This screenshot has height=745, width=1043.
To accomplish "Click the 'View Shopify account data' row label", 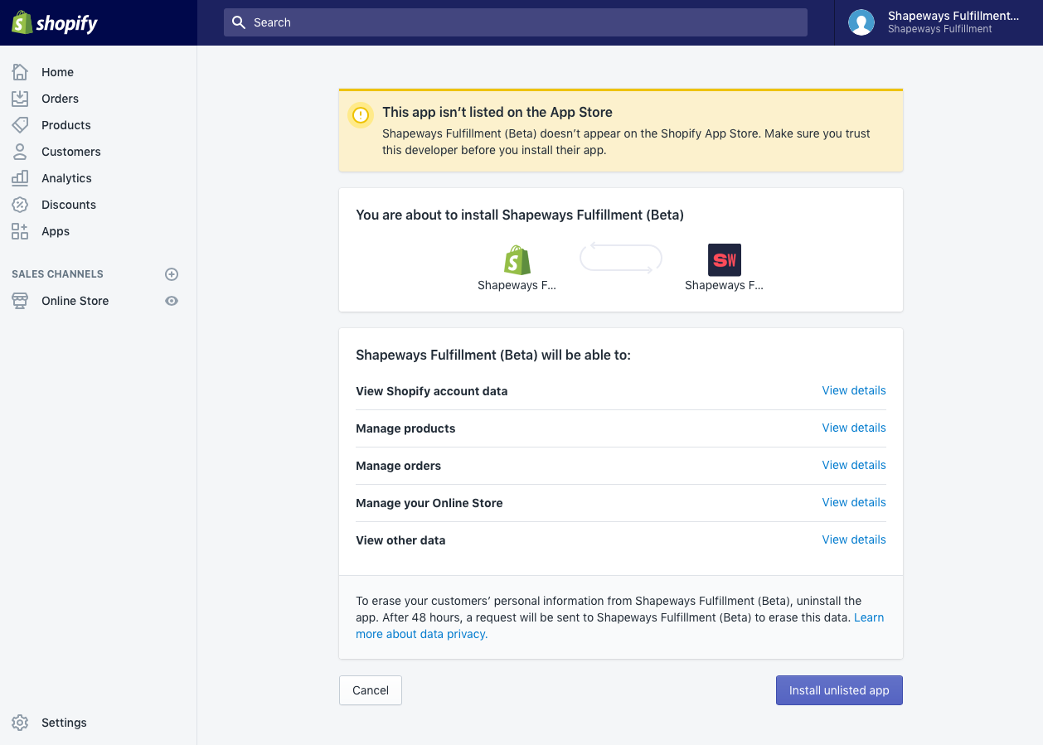I will [431, 391].
